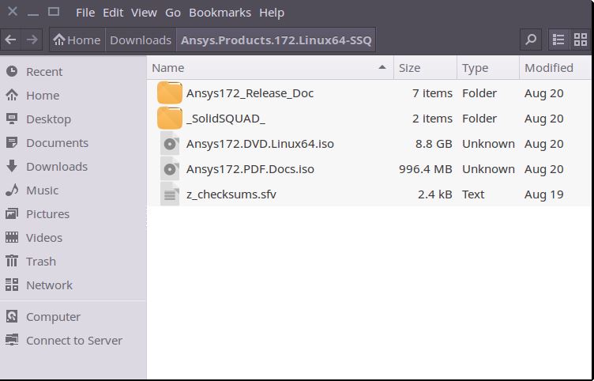Select the Ansys172.PDF.Docs.iso disc icon
This screenshot has width=594, height=381.
click(x=170, y=169)
